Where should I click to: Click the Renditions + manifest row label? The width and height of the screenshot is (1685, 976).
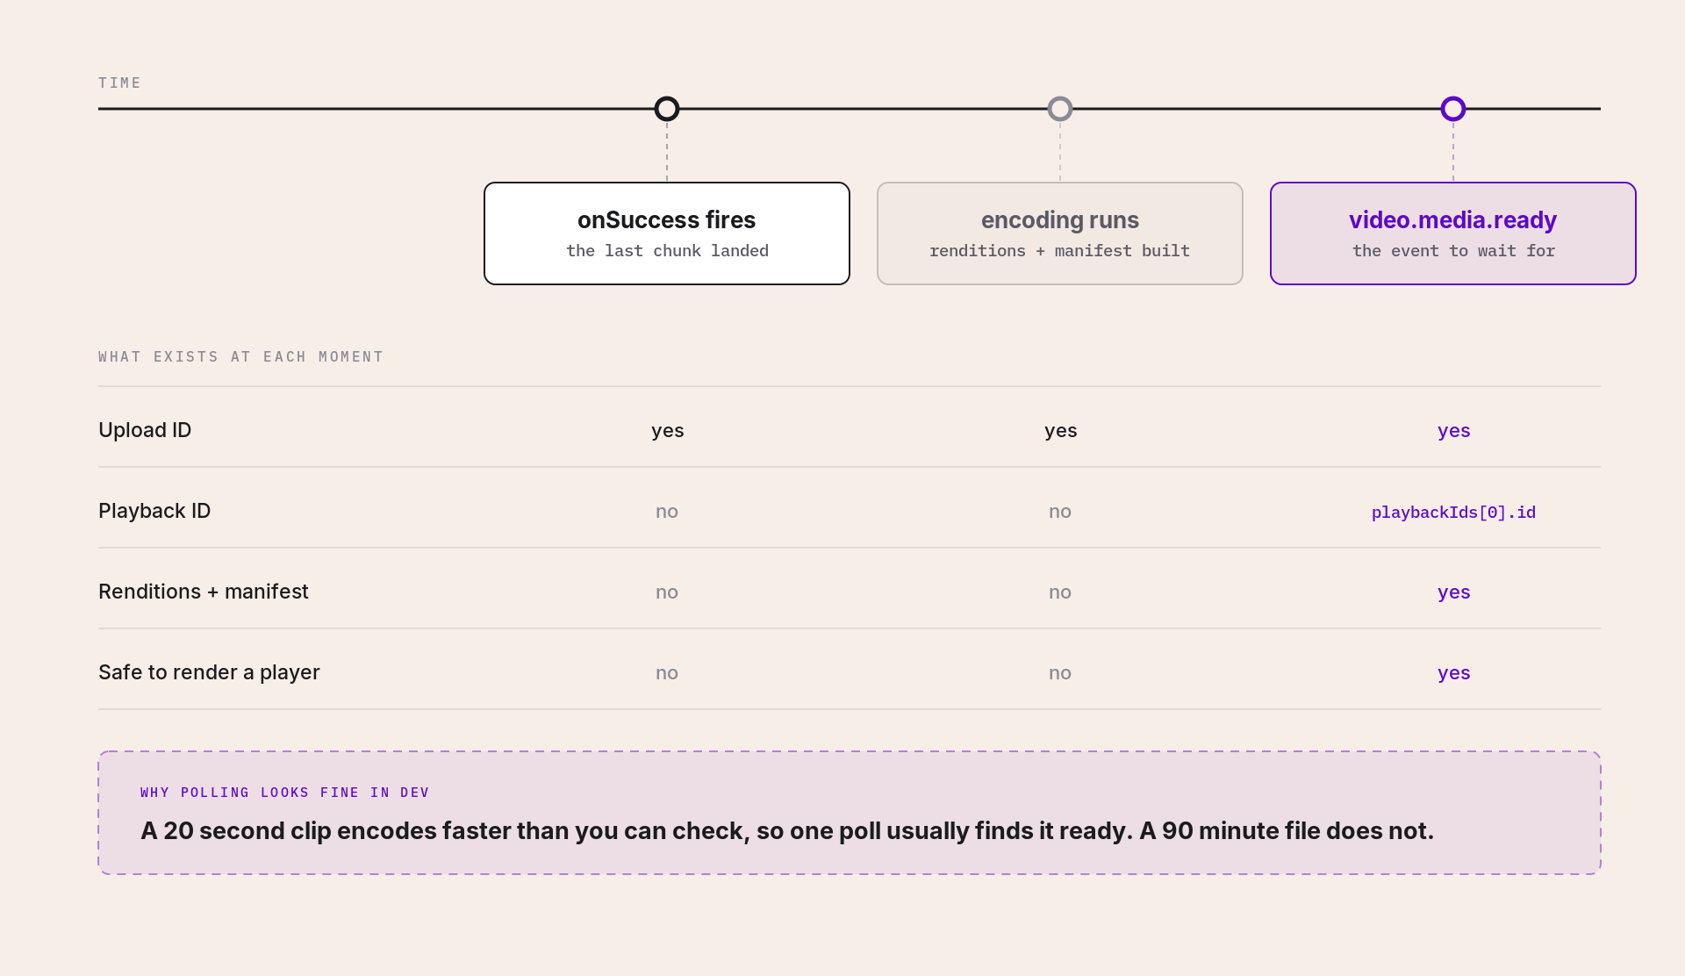[x=204, y=592]
